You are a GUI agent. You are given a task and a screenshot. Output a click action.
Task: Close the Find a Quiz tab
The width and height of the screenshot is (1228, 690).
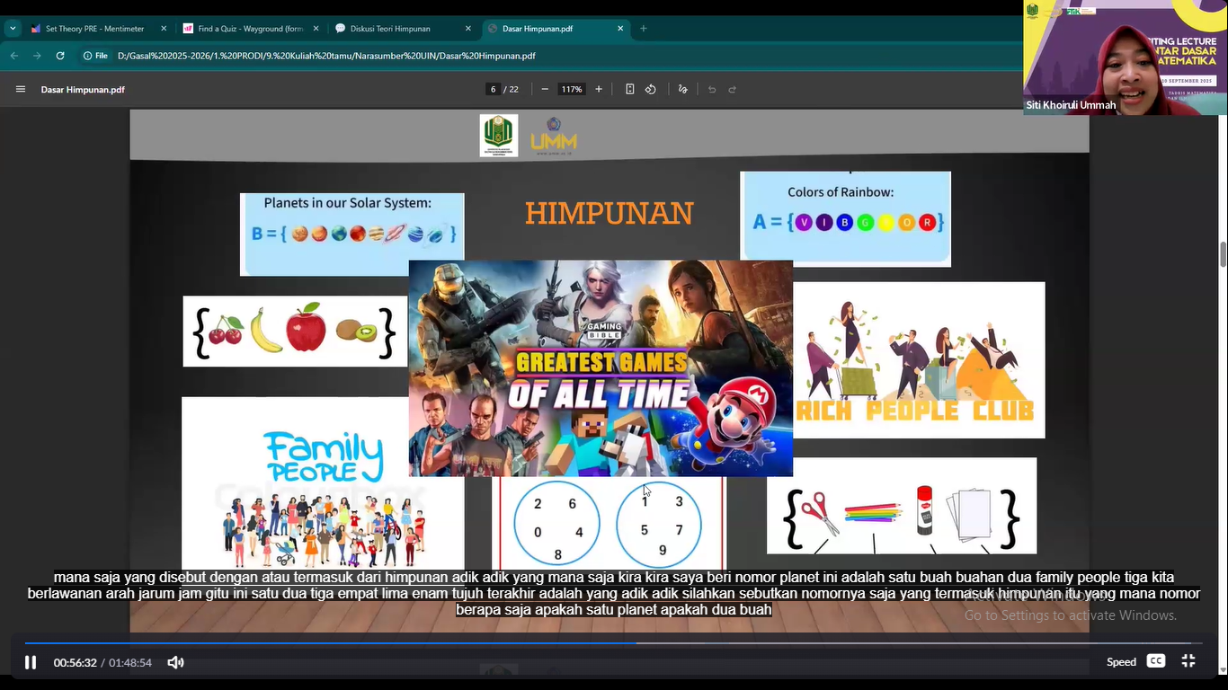point(316,29)
